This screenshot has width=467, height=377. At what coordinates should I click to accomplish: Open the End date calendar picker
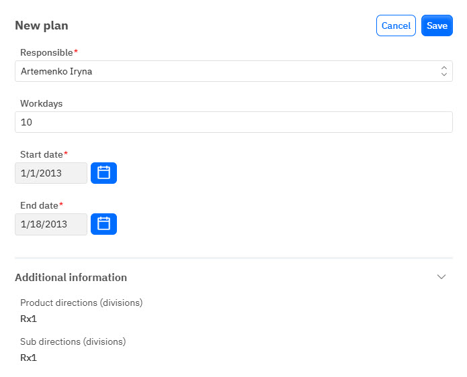click(x=103, y=224)
